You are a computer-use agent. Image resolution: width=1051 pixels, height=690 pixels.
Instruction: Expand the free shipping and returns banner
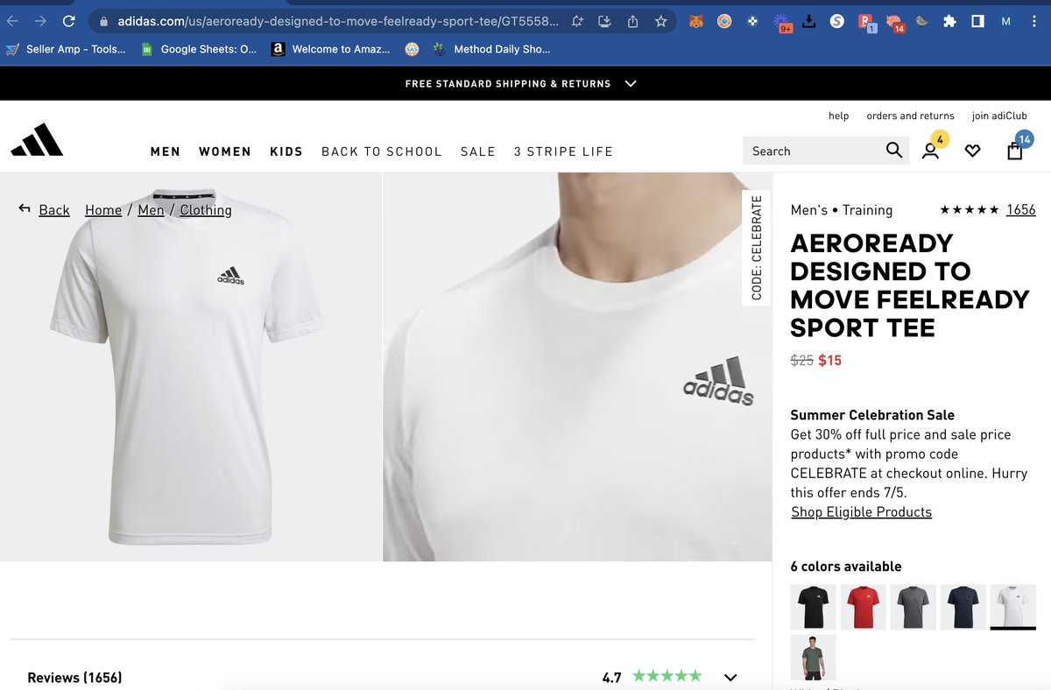pyautogui.click(x=631, y=84)
